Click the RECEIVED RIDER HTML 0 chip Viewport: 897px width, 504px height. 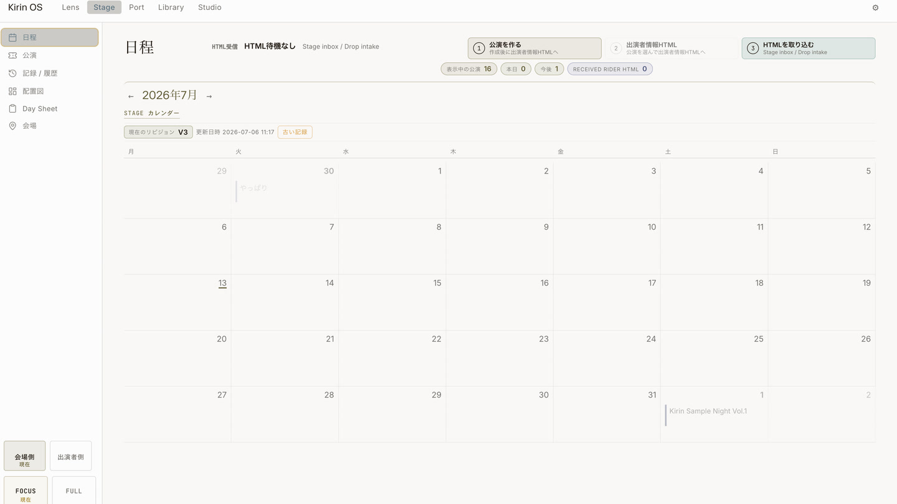[610, 69]
